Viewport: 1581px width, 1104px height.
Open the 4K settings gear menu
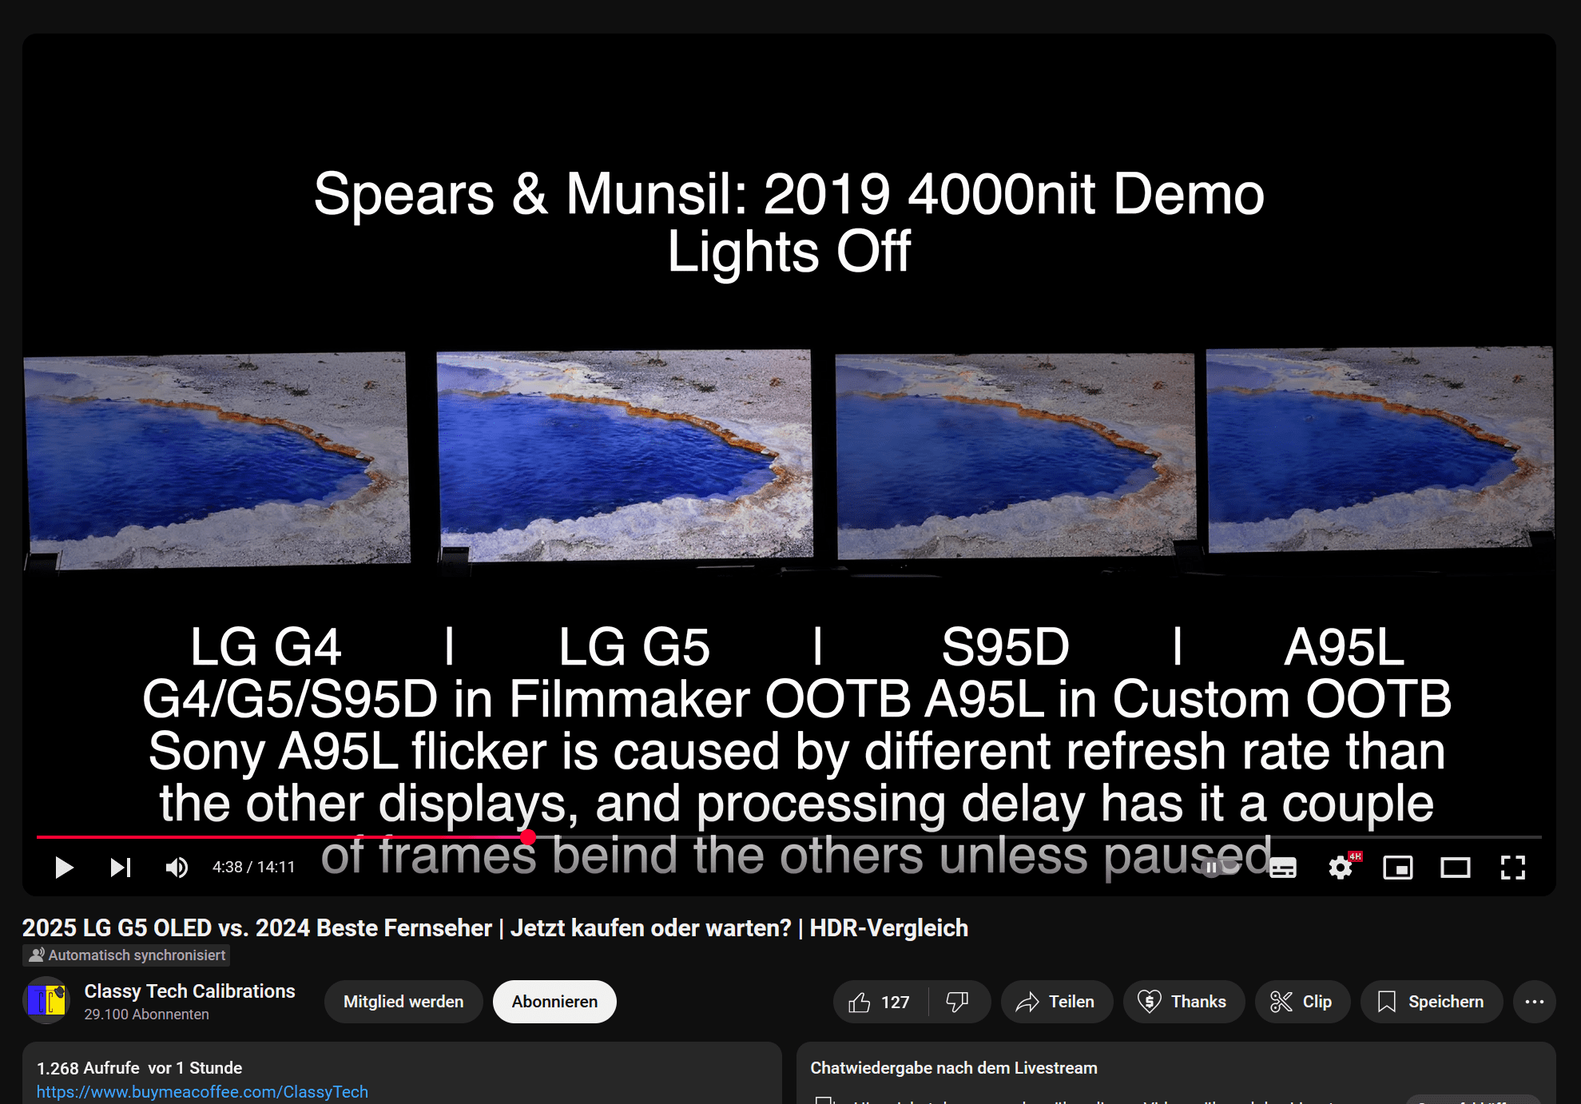(1341, 868)
